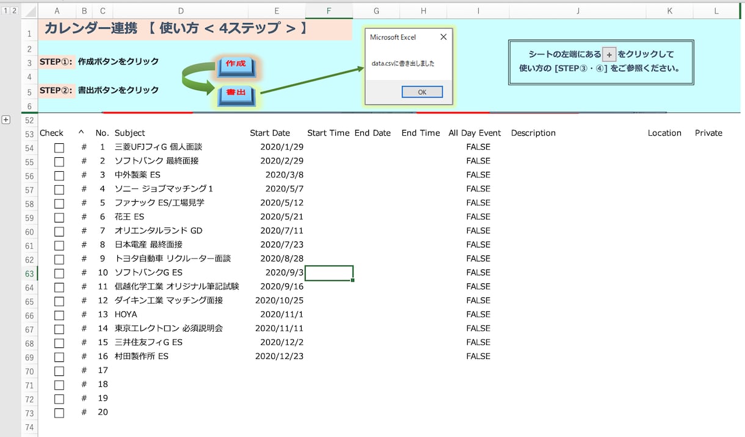Select the cell with date 2020/10/25
The width and height of the screenshot is (745, 437).
pyautogui.click(x=277, y=300)
